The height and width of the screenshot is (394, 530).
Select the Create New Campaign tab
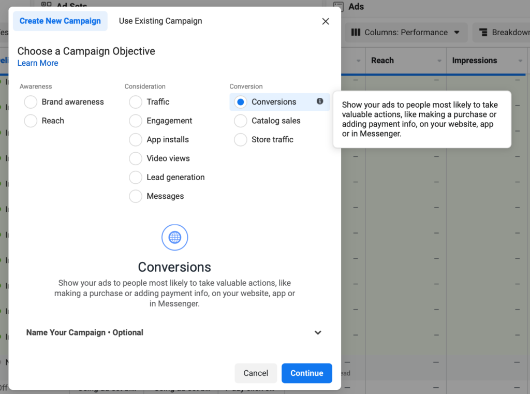pyautogui.click(x=60, y=21)
